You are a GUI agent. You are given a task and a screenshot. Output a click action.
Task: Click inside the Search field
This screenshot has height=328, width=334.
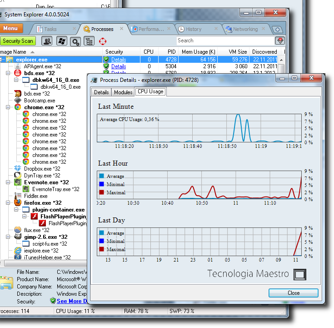tap(225, 40)
